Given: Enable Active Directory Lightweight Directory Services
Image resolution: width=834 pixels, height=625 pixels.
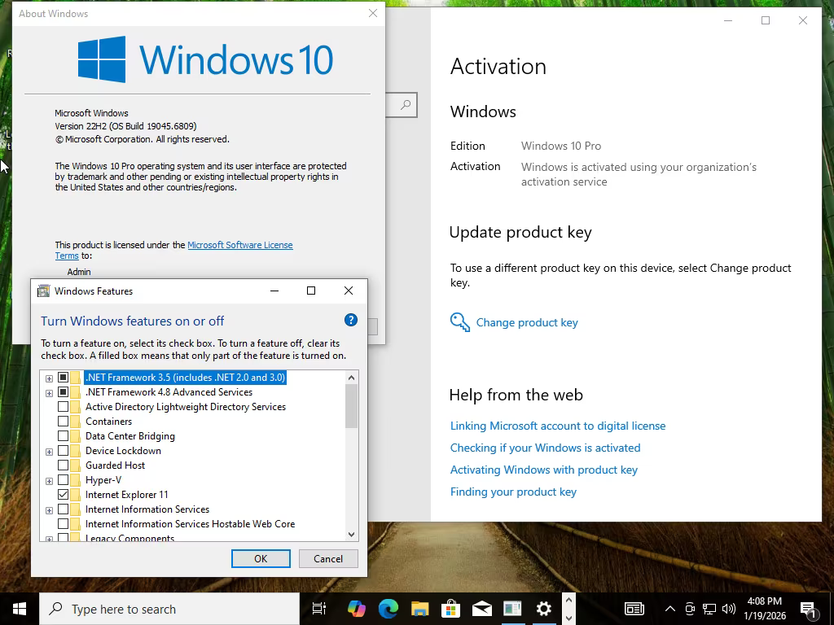Looking at the screenshot, I should point(63,407).
